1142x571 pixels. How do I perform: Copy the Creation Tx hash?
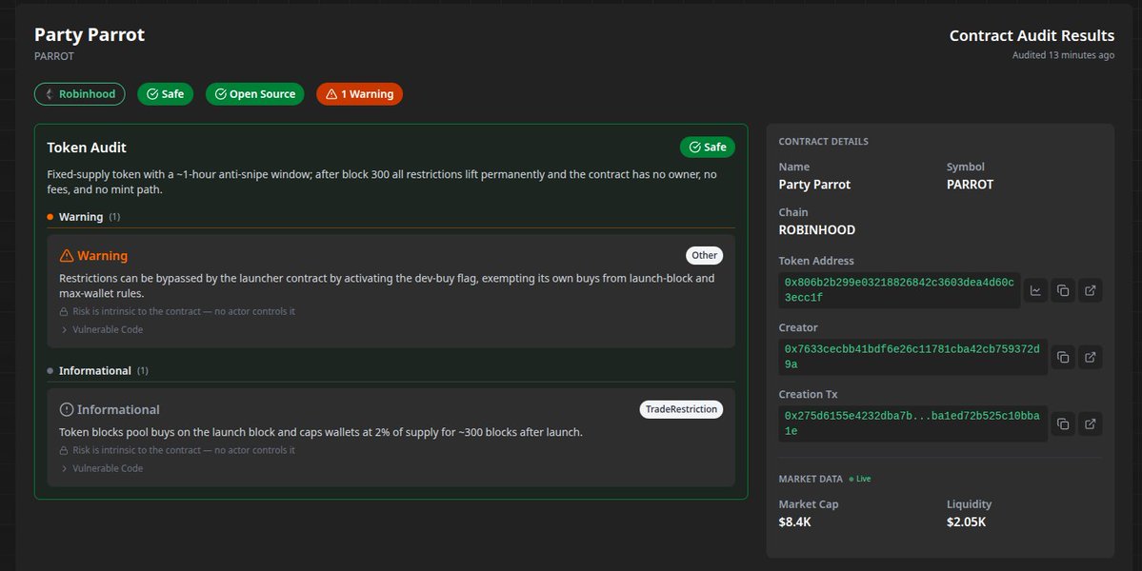coord(1063,423)
